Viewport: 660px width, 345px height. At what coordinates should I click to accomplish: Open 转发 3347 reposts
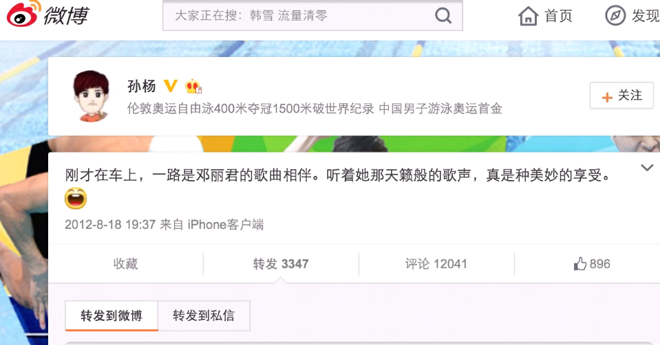281,264
